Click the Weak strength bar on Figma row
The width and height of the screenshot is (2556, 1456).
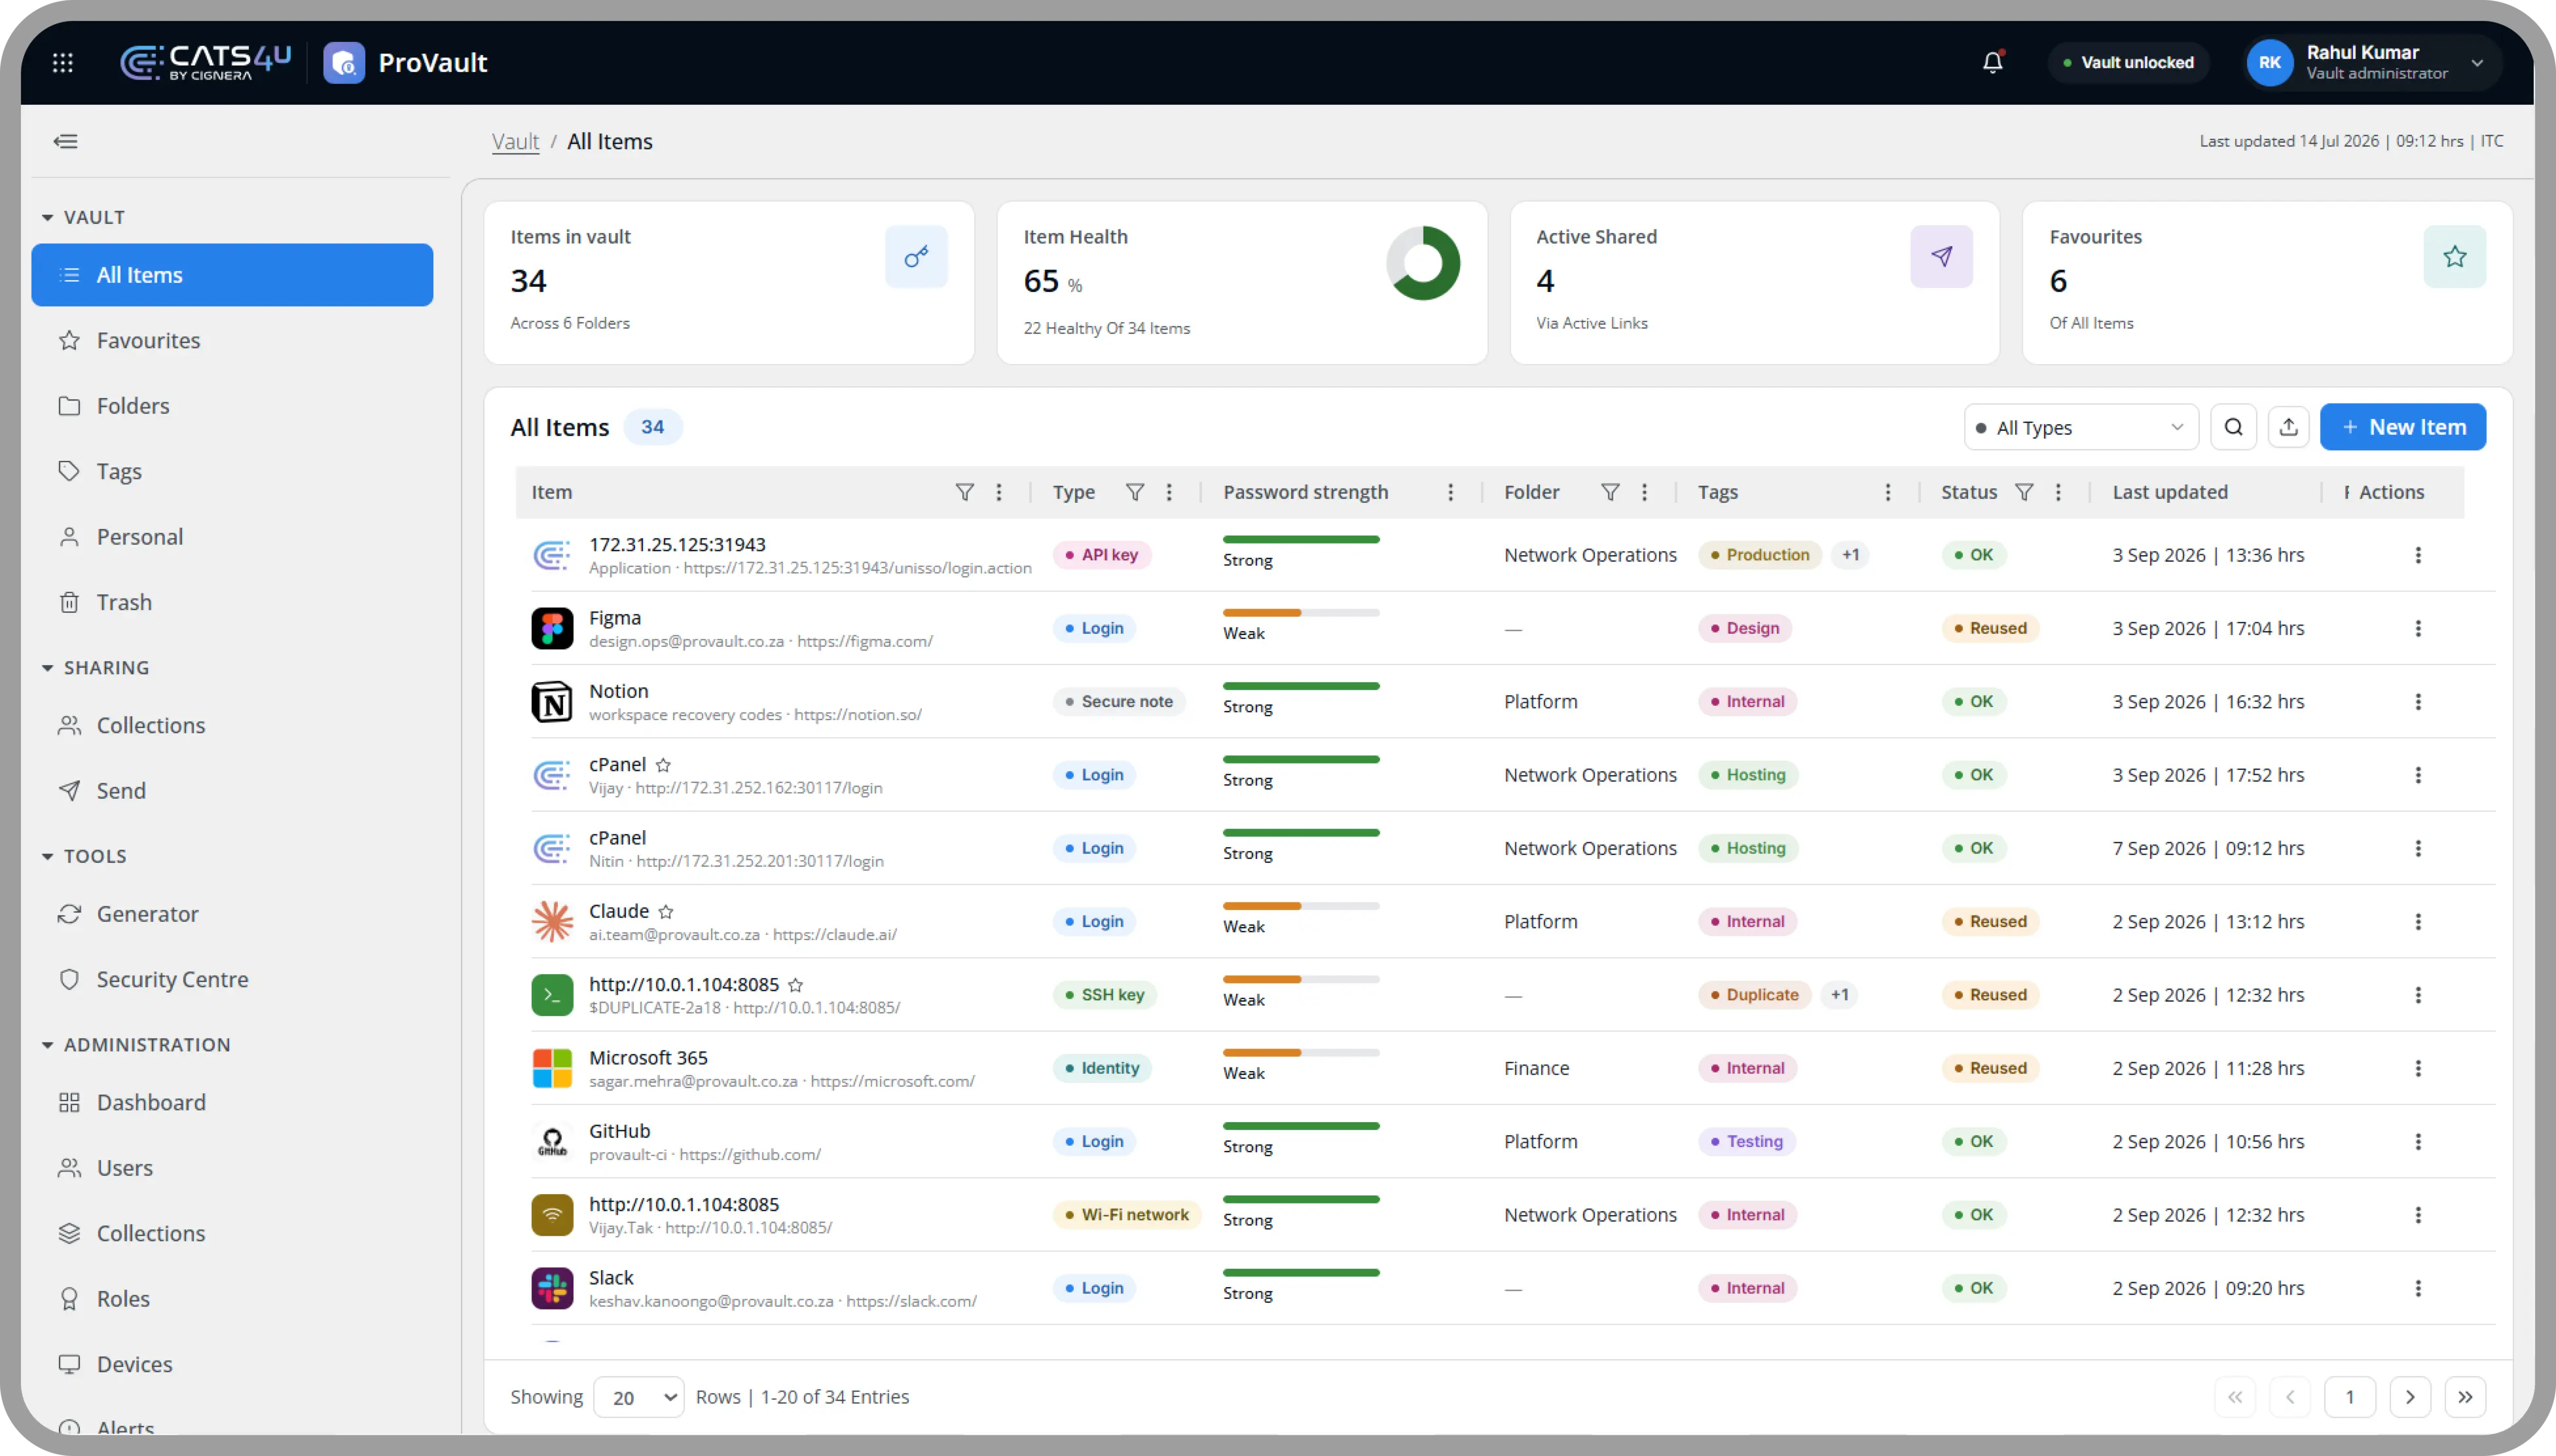tap(1301, 613)
